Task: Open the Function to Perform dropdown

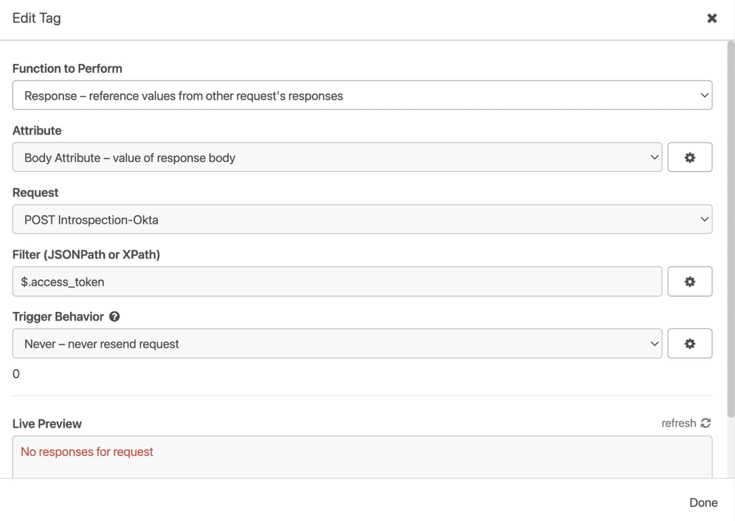Action: click(362, 95)
